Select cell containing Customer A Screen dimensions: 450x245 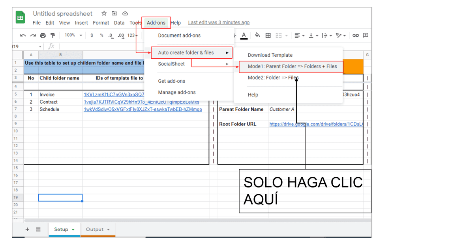pos(282,110)
